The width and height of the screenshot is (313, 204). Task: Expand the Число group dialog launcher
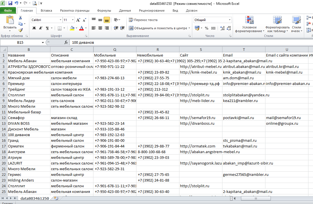pyautogui.click(x=230, y=36)
